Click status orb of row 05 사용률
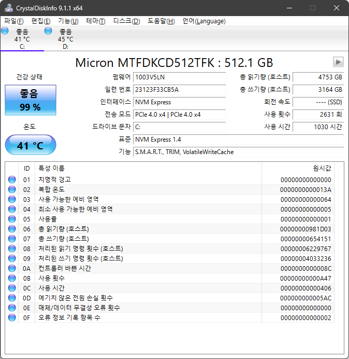349x359 pixels. pyautogui.click(x=12, y=219)
